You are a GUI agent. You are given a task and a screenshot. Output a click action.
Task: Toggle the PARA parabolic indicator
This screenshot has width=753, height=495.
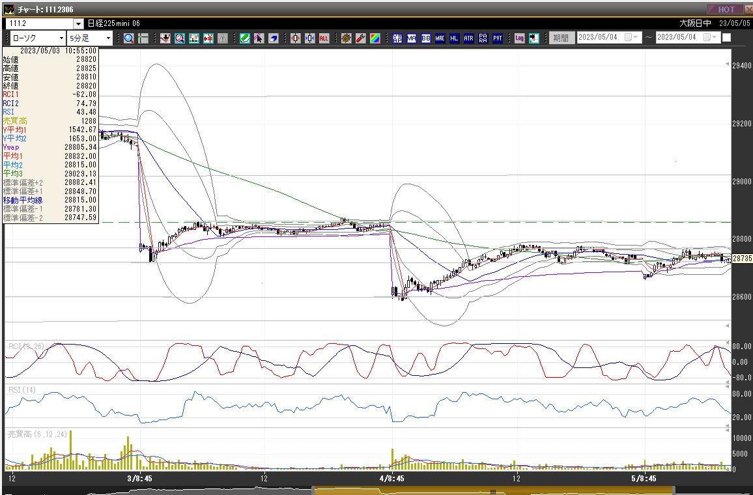[483, 38]
